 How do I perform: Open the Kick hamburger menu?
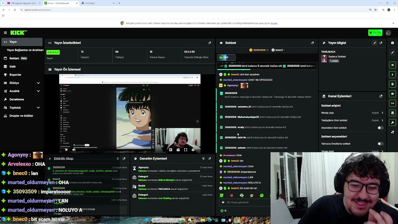(5, 33)
